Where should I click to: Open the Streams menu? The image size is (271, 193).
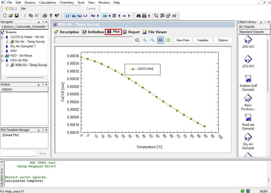[x=30, y=3]
